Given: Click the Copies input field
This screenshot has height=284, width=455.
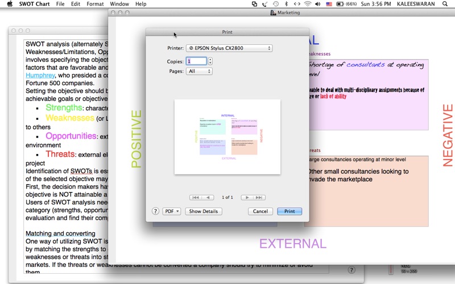Looking at the screenshot, I should [x=196, y=61].
